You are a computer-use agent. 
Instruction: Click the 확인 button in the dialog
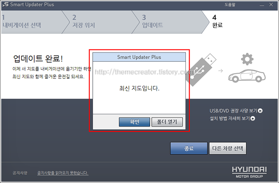pos(134,122)
